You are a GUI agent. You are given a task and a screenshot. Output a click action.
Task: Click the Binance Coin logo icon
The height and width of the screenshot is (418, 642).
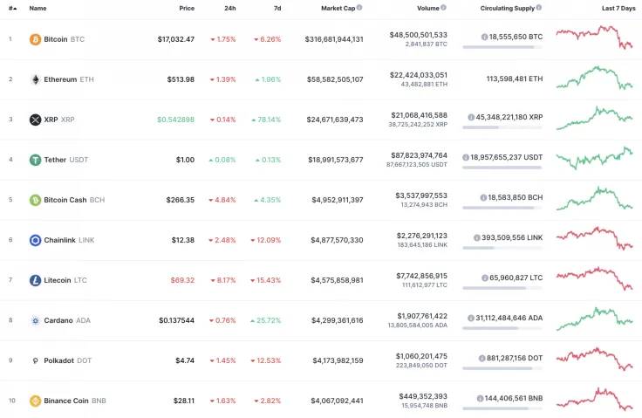[35, 401]
